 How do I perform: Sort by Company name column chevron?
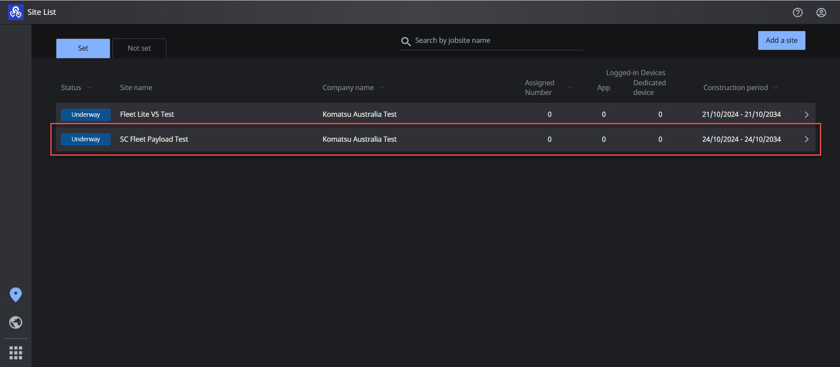click(381, 87)
